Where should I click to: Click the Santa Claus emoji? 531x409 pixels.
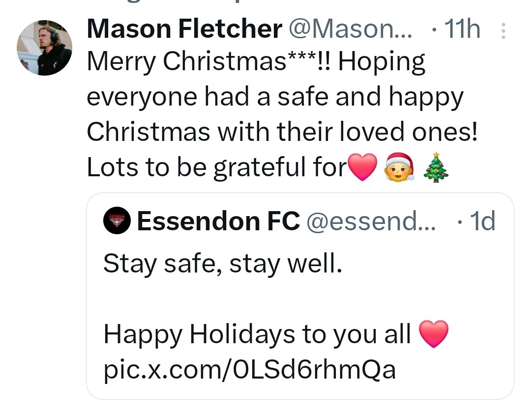coord(400,166)
